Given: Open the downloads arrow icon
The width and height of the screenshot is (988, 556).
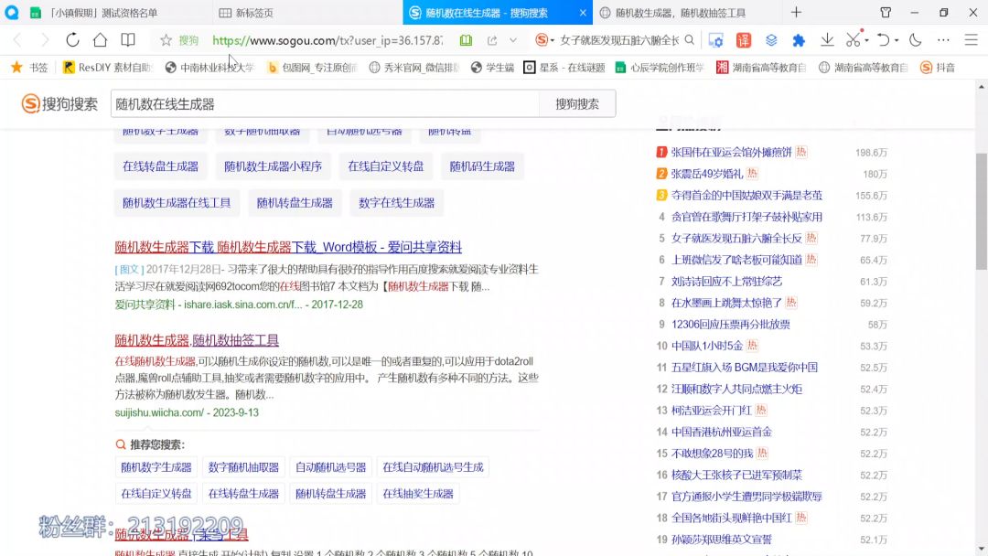Looking at the screenshot, I should click(827, 40).
